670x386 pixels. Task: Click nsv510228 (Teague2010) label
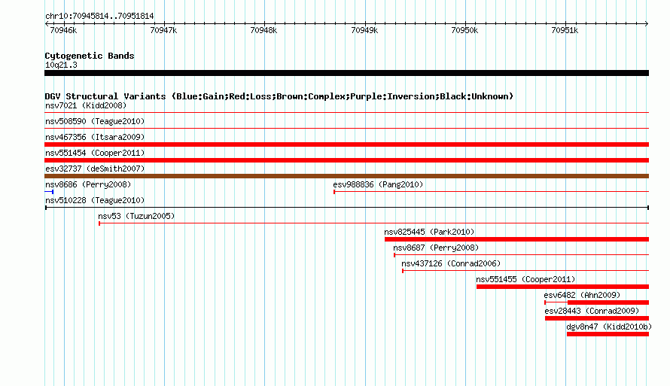(x=95, y=200)
